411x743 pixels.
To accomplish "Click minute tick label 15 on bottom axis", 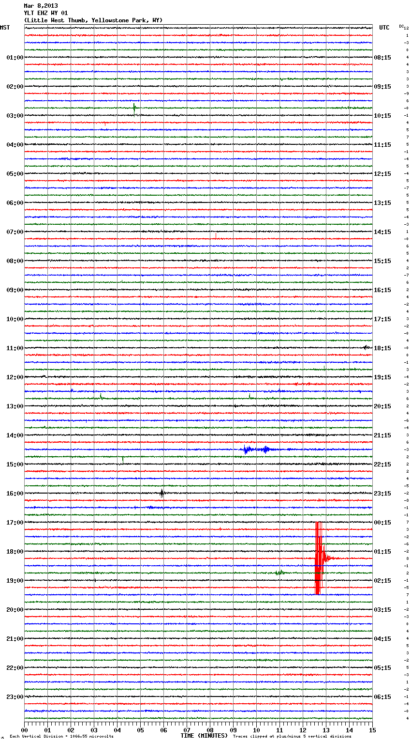I will tap(372, 730).
